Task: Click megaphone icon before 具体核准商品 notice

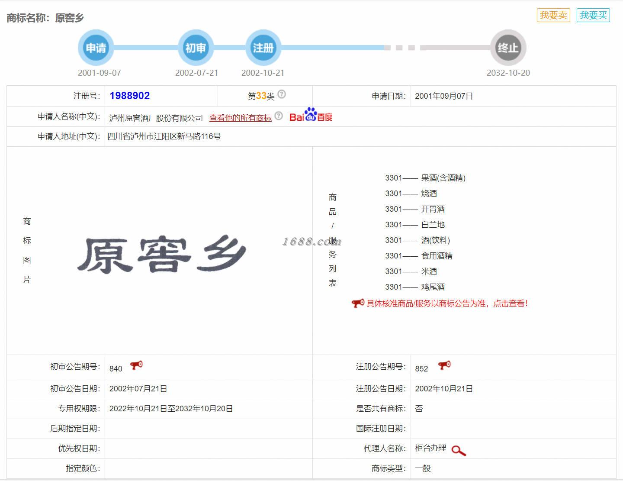Action: tap(358, 303)
